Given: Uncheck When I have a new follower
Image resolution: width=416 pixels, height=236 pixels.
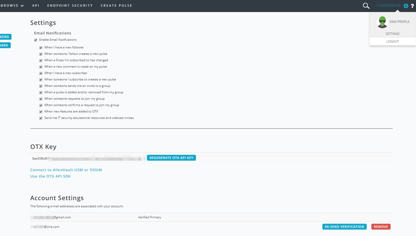Looking at the screenshot, I should click(41, 48).
